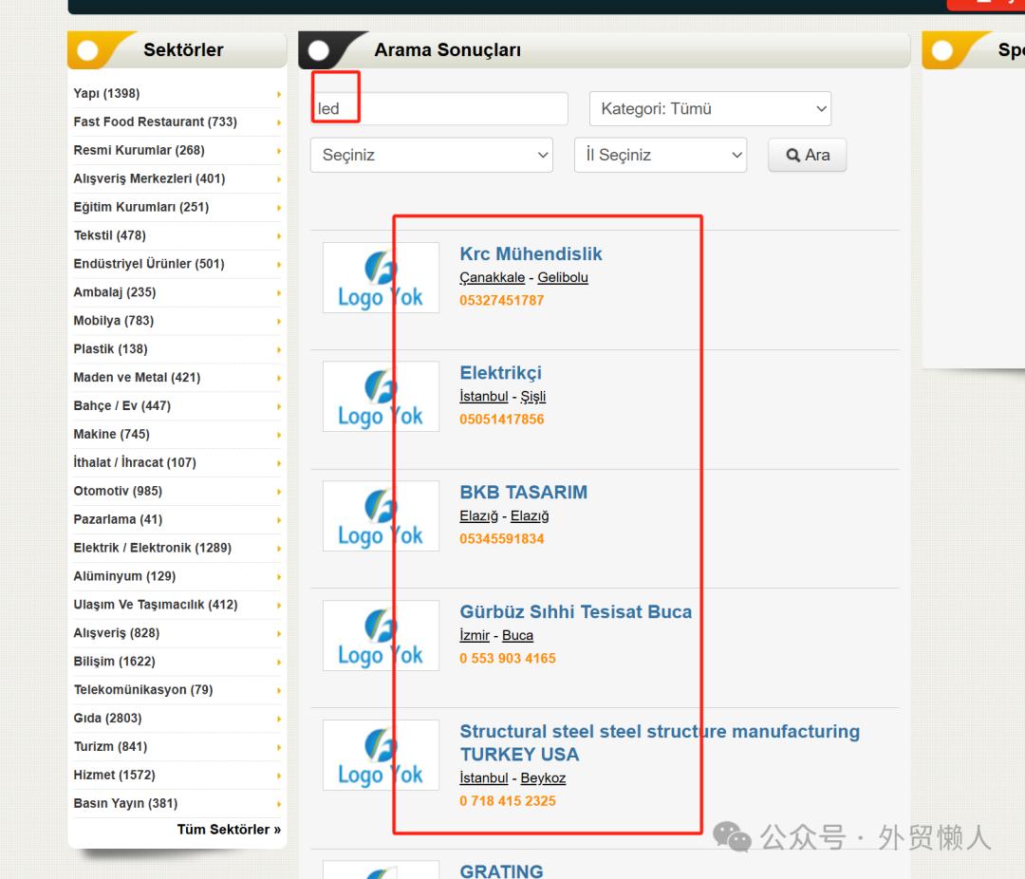This screenshot has height=879, width=1025.
Task: Click phone number 05327451787
Action: point(501,300)
